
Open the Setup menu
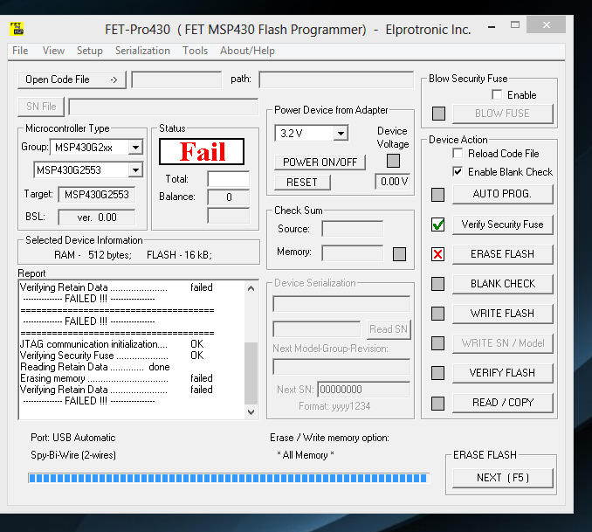click(89, 51)
